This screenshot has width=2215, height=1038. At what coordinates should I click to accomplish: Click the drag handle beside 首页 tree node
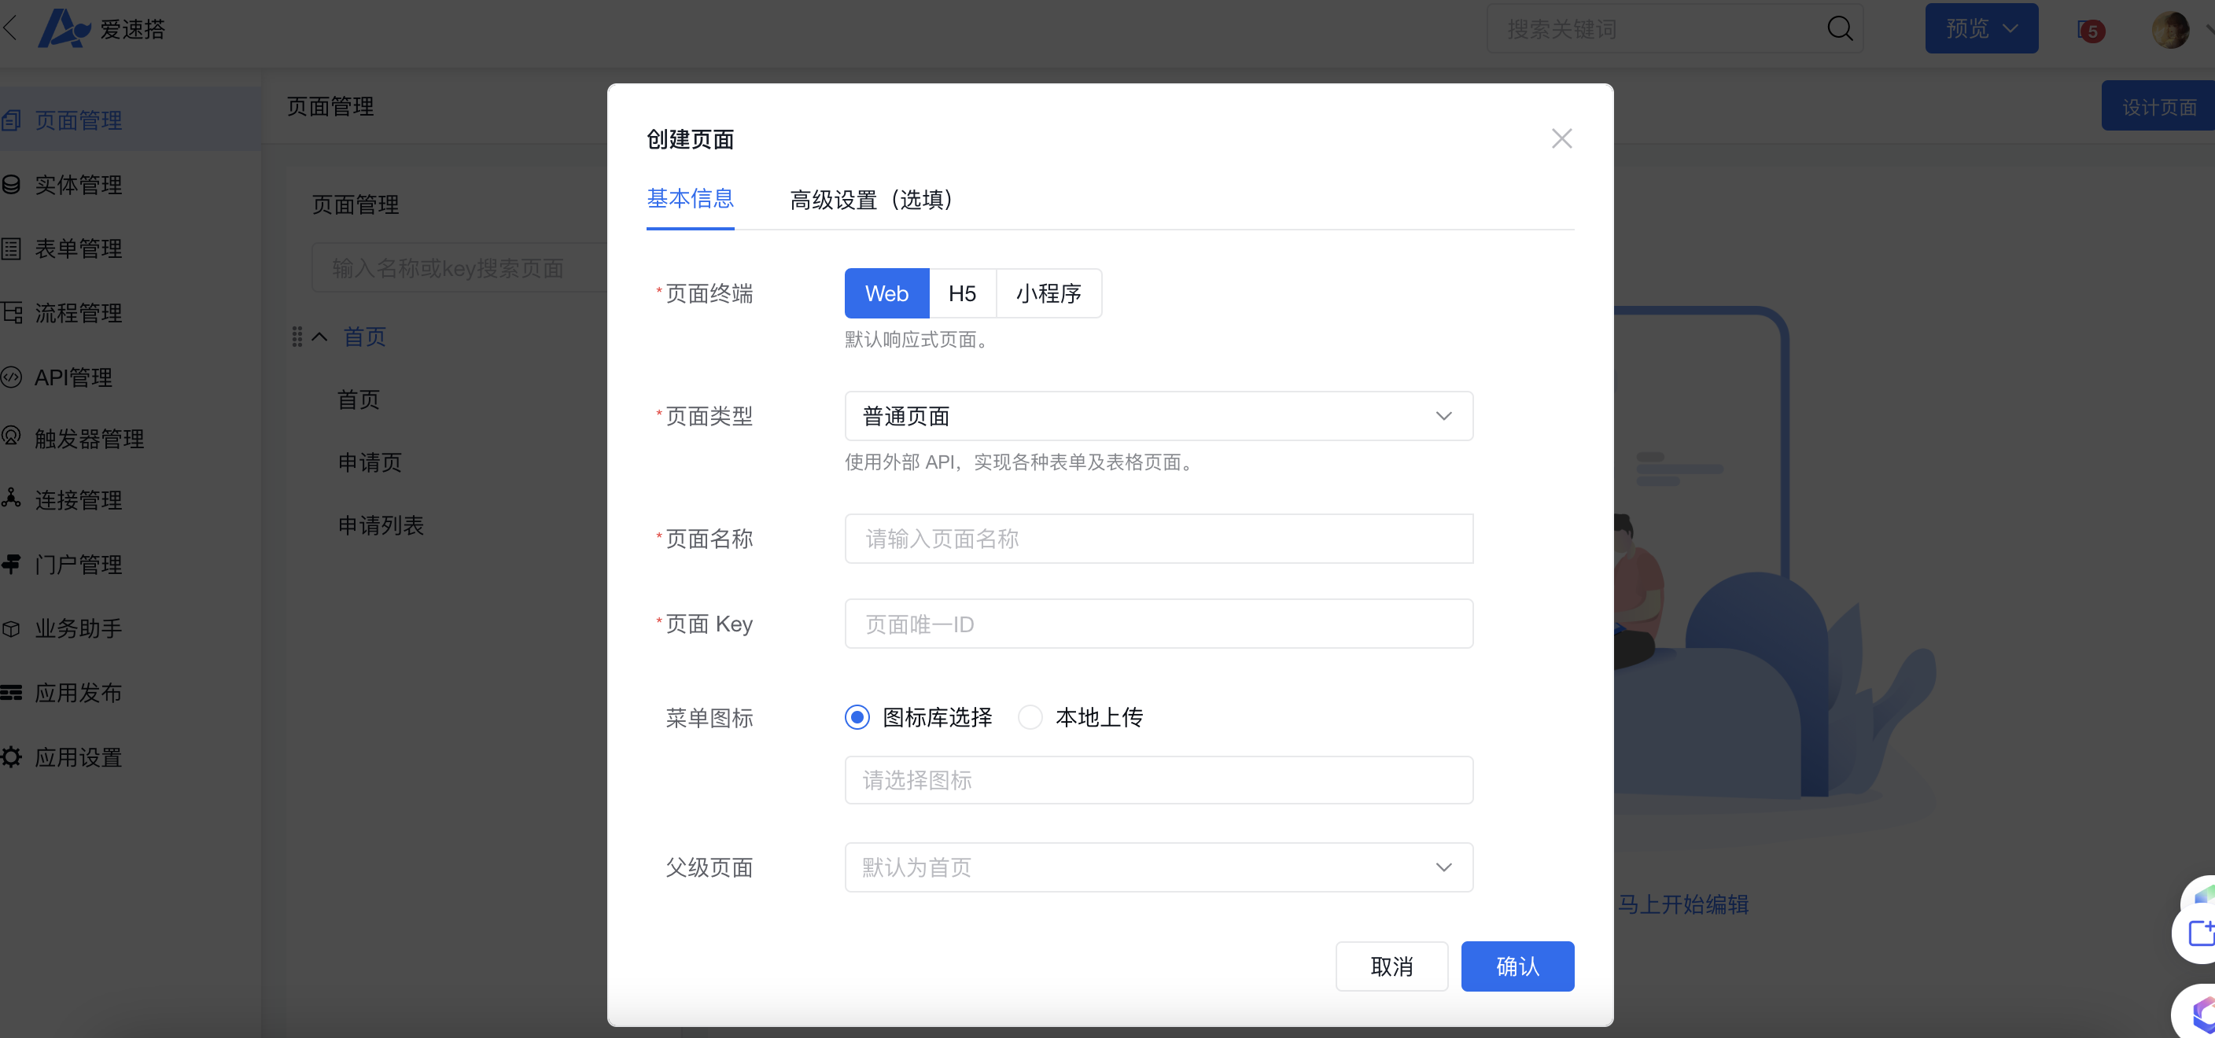[x=297, y=336]
